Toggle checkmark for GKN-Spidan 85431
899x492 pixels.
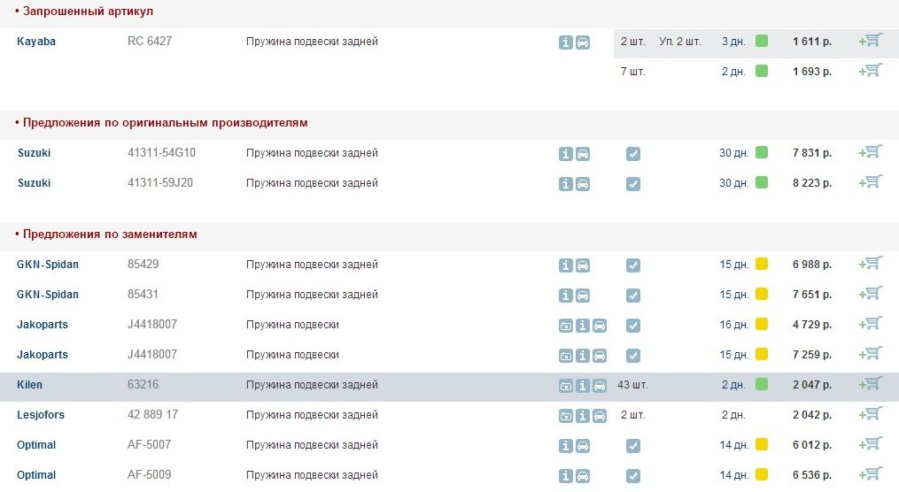point(632,296)
